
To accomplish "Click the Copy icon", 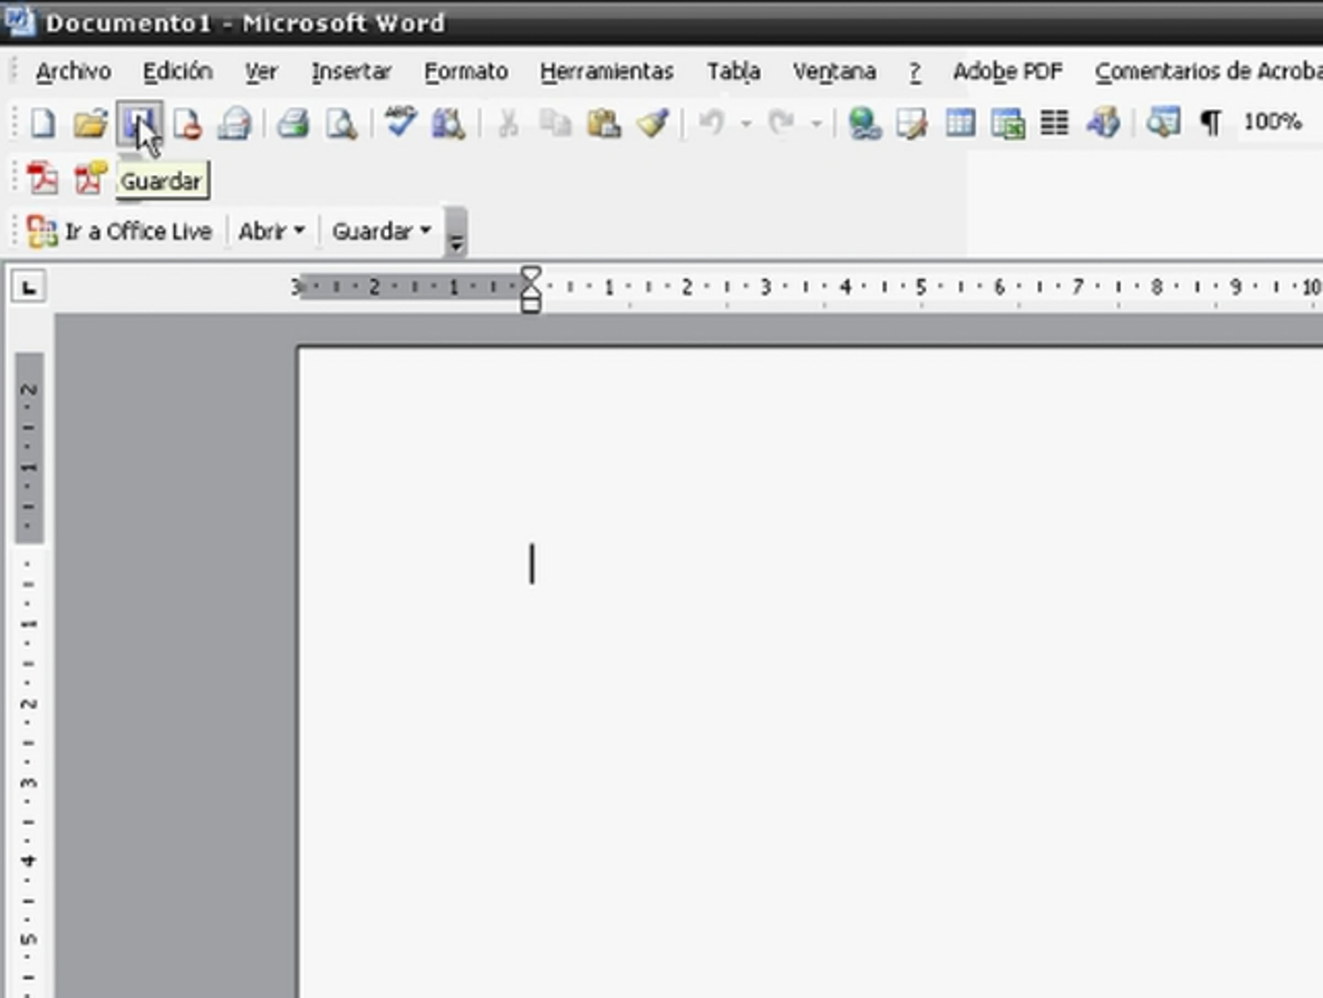I will pos(555,124).
